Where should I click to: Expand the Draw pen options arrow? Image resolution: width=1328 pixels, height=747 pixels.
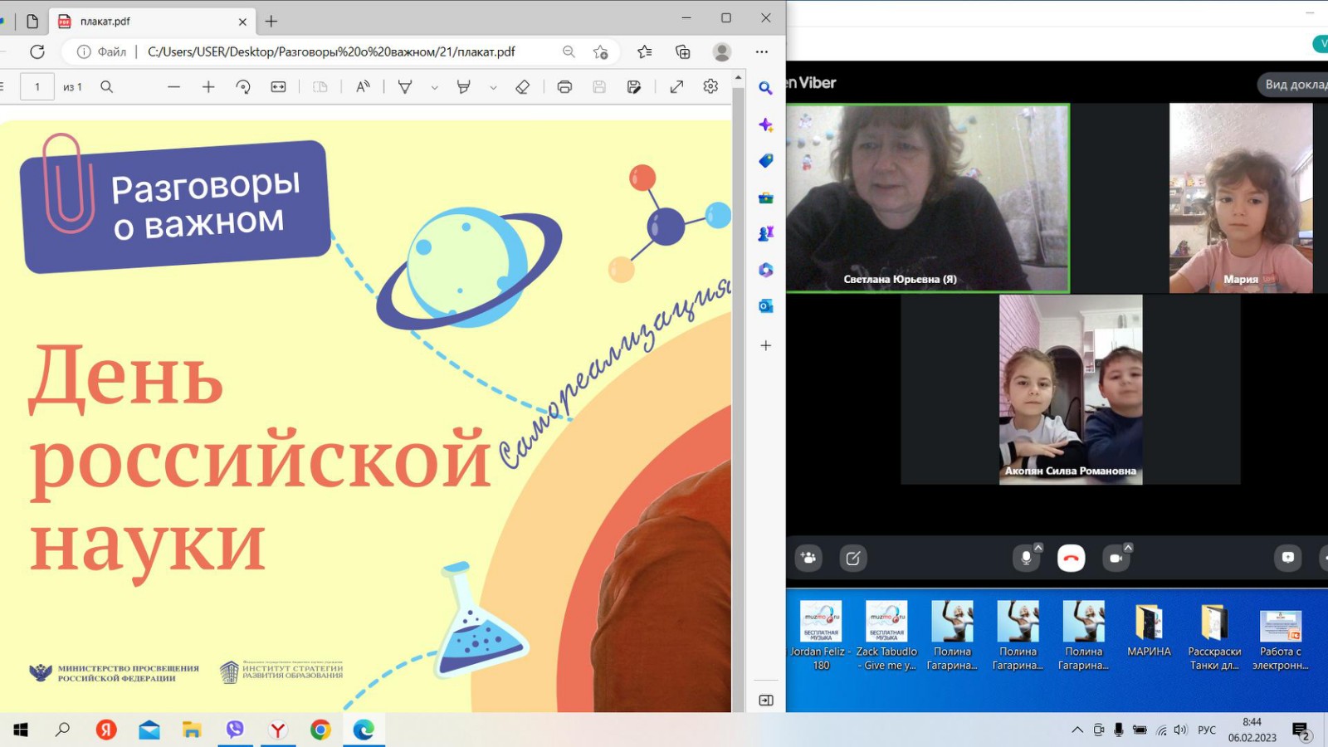tap(434, 87)
